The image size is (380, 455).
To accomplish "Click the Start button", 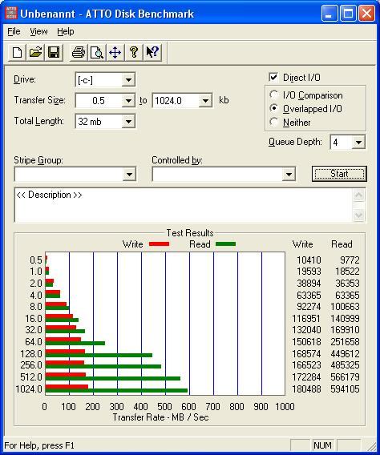I will pos(339,174).
